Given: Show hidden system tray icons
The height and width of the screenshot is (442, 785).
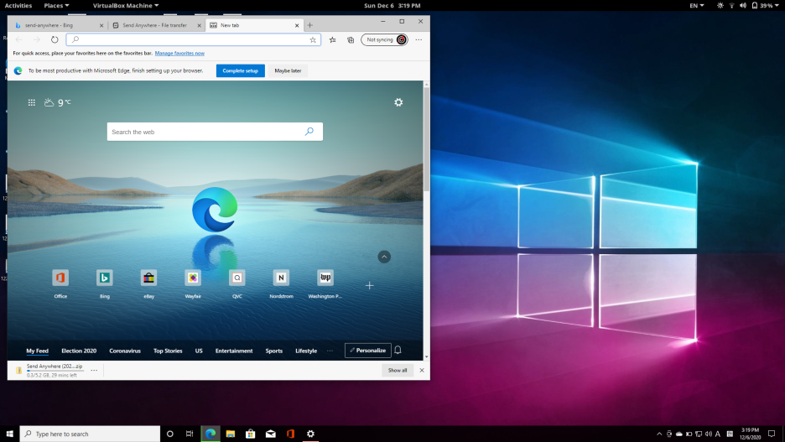Looking at the screenshot, I should pyautogui.click(x=659, y=434).
